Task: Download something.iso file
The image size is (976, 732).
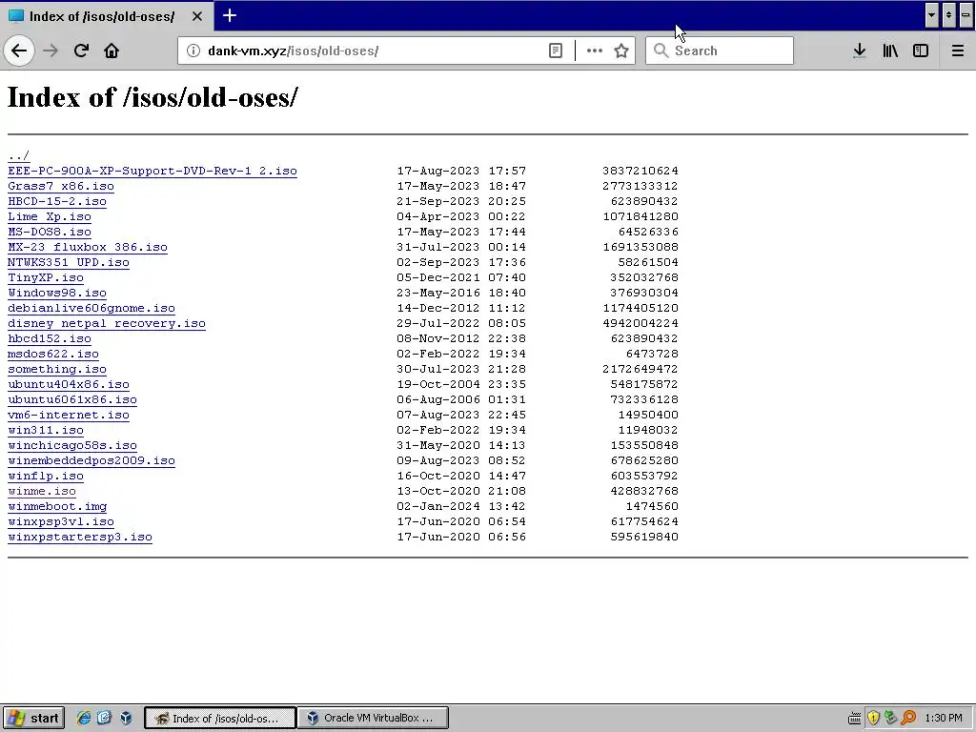Action: pos(57,369)
